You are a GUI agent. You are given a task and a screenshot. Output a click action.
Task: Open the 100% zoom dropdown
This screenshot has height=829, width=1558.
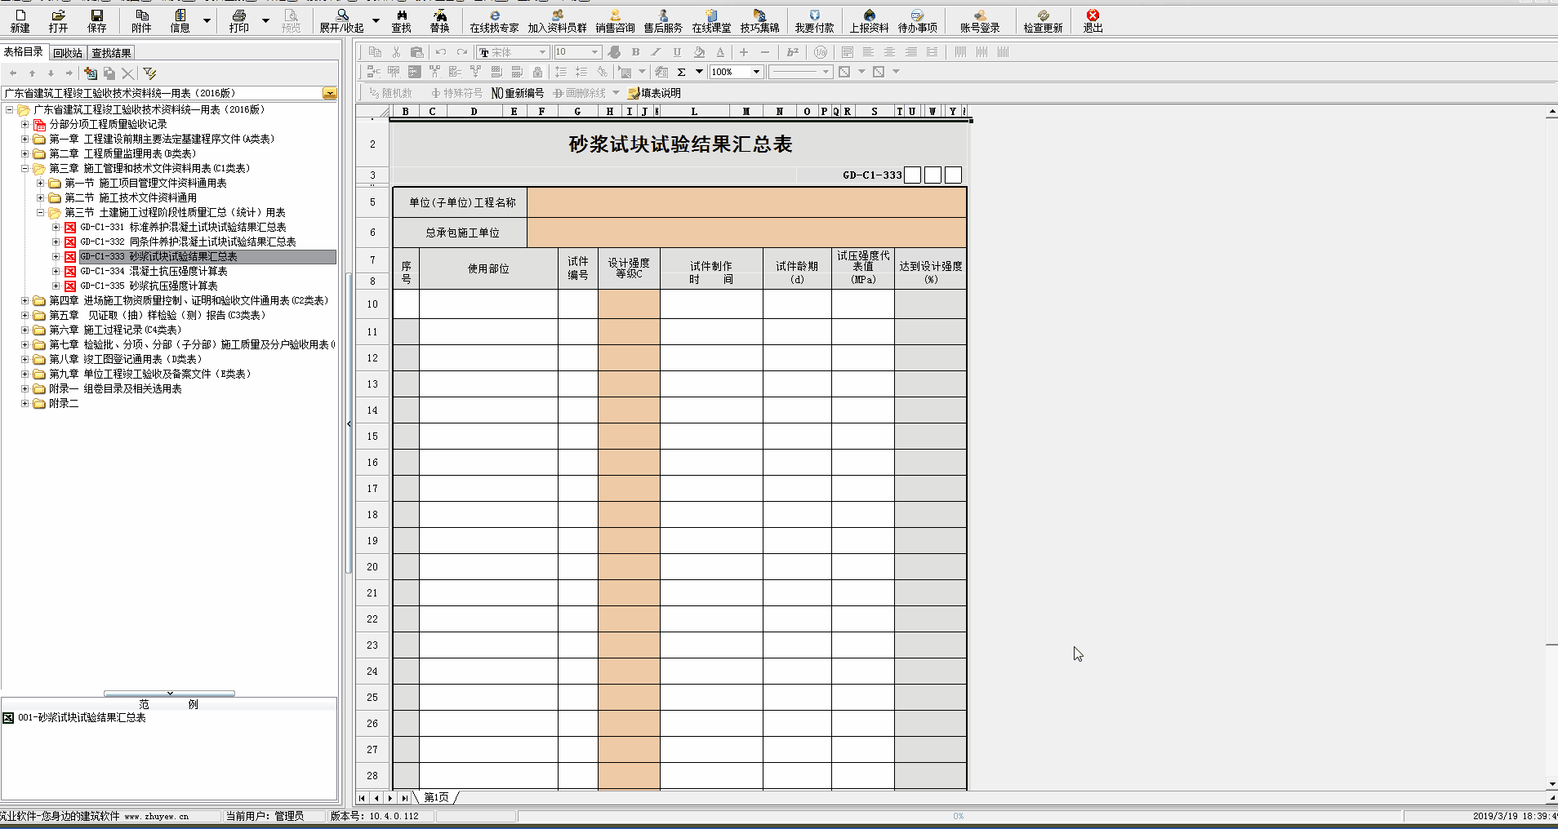[756, 72]
